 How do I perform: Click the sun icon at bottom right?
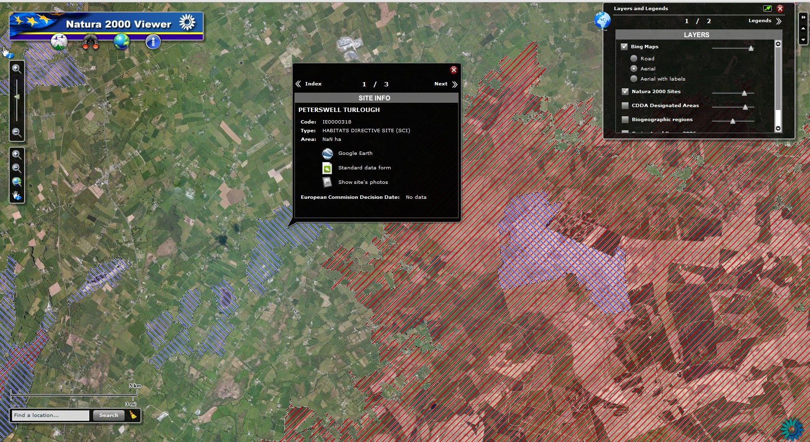click(792, 429)
